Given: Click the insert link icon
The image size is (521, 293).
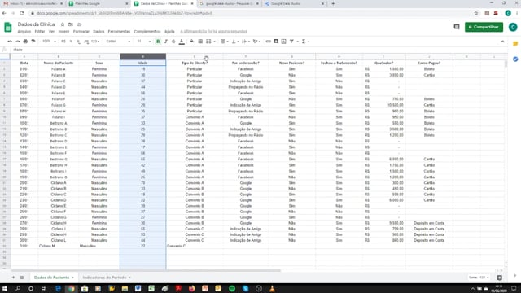Looking at the screenshot, I should 268,42.
